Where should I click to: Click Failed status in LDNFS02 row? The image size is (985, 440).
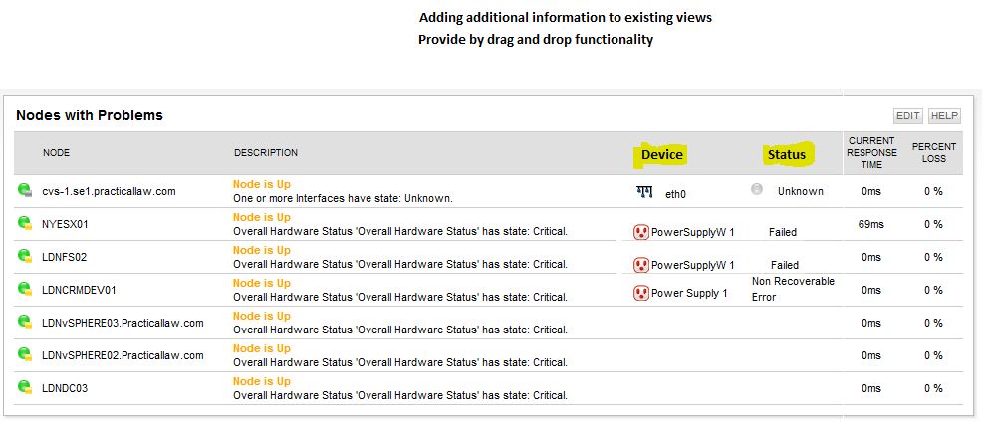point(785,265)
